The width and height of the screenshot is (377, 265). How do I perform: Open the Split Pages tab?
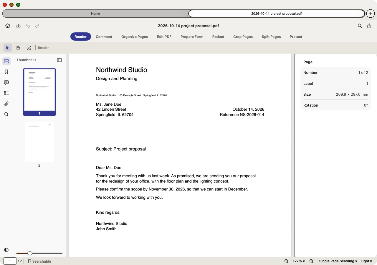[x=271, y=37]
